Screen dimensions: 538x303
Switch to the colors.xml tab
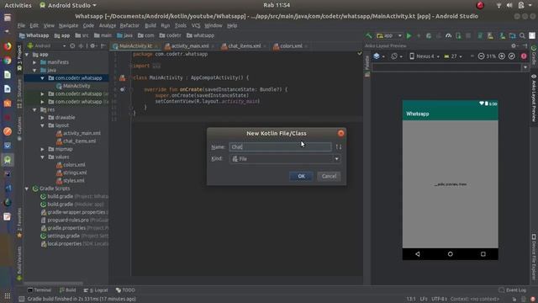point(291,46)
